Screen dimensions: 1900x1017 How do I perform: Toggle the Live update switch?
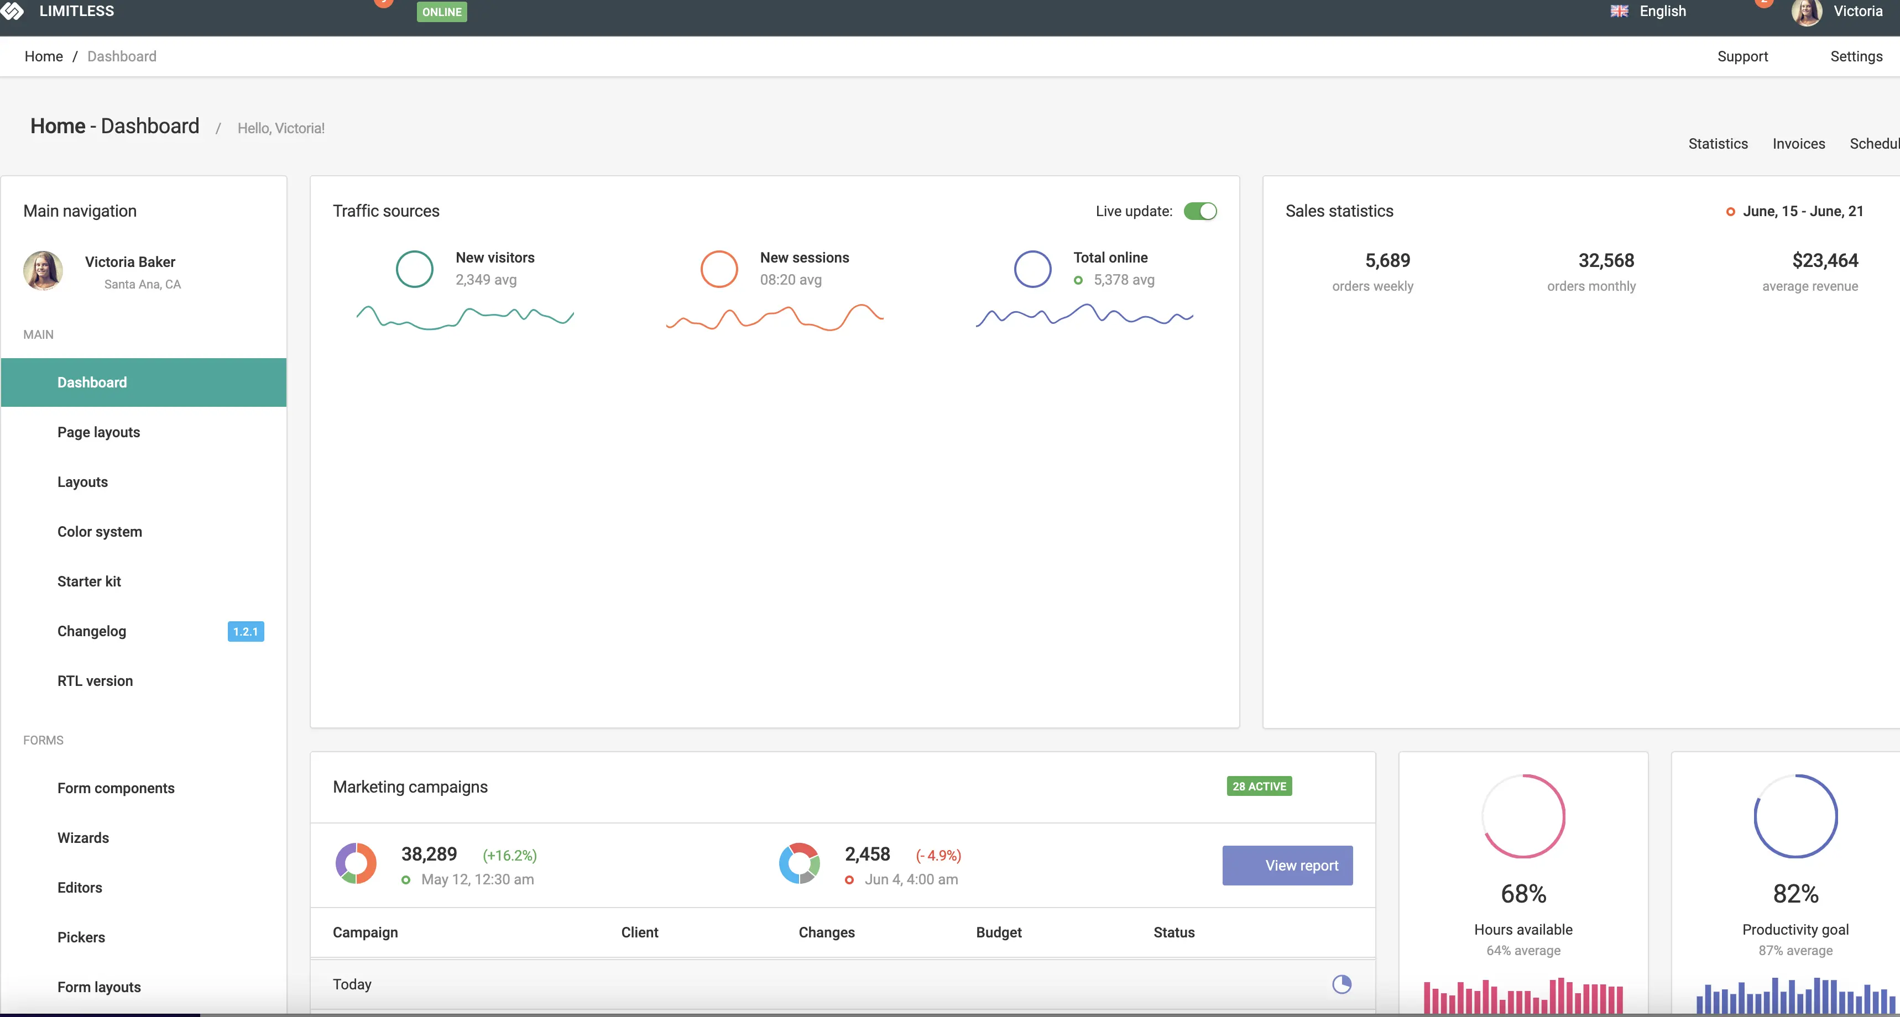pos(1200,212)
